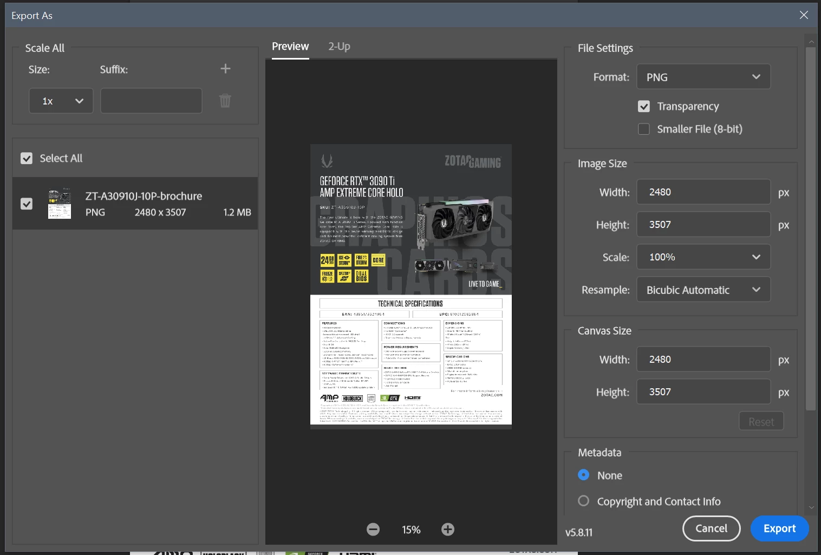Open the Format PNG dropdown
The height and width of the screenshot is (555, 821).
(703, 77)
